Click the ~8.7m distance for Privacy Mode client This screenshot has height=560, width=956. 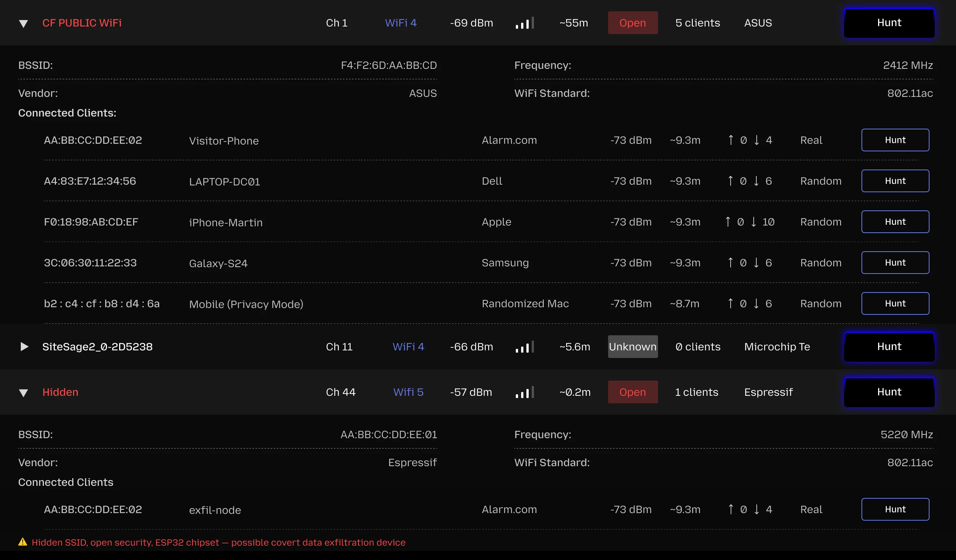point(684,303)
